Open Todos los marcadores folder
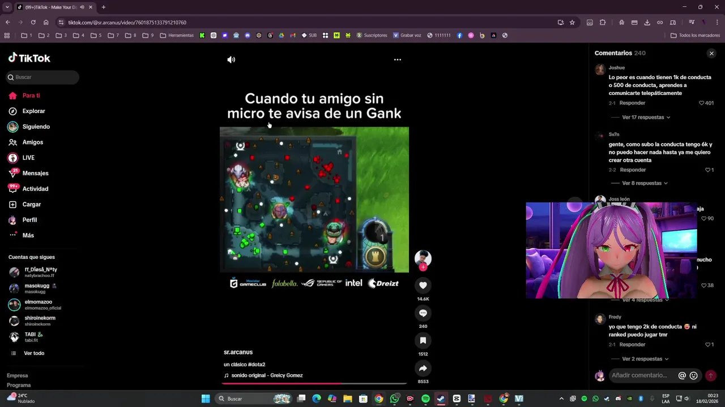725x407 pixels. click(696, 35)
